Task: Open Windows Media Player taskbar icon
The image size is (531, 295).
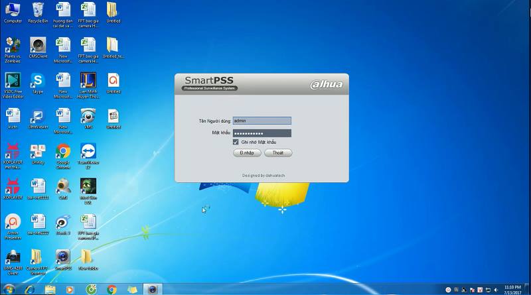Action: pos(70,290)
